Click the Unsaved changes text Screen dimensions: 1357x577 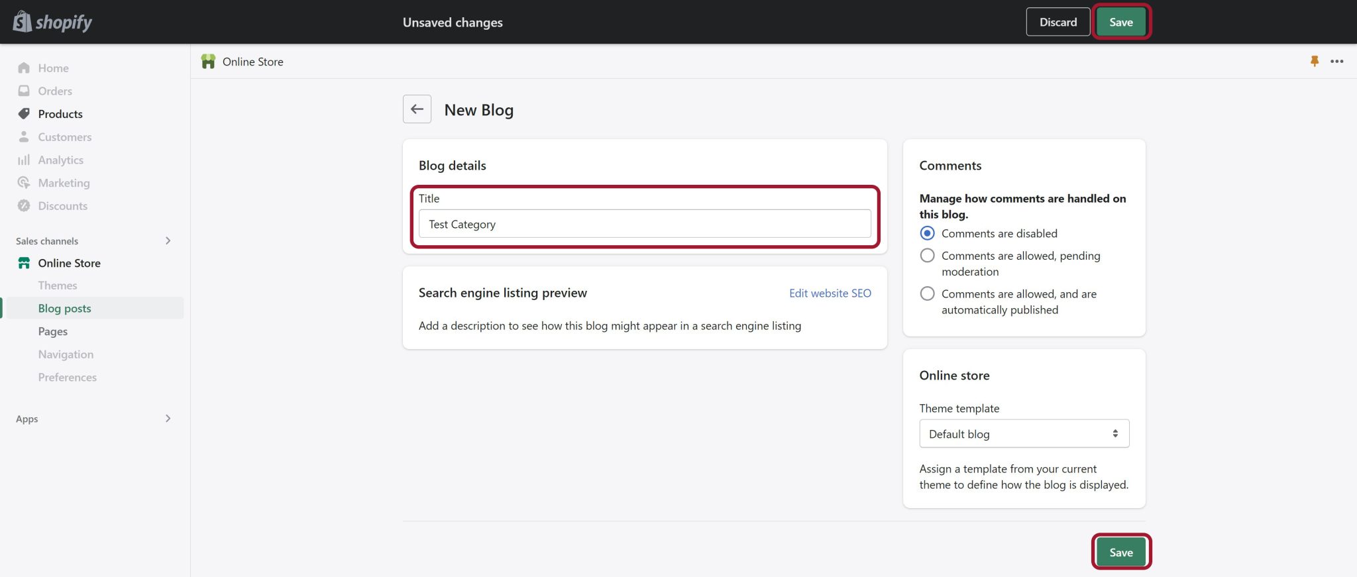(x=453, y=22)
